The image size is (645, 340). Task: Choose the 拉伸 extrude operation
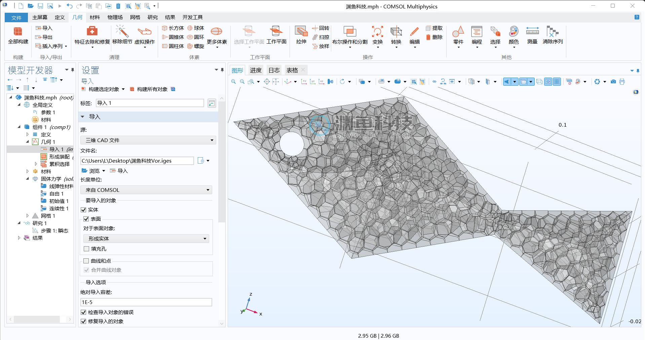click(301, 35)
